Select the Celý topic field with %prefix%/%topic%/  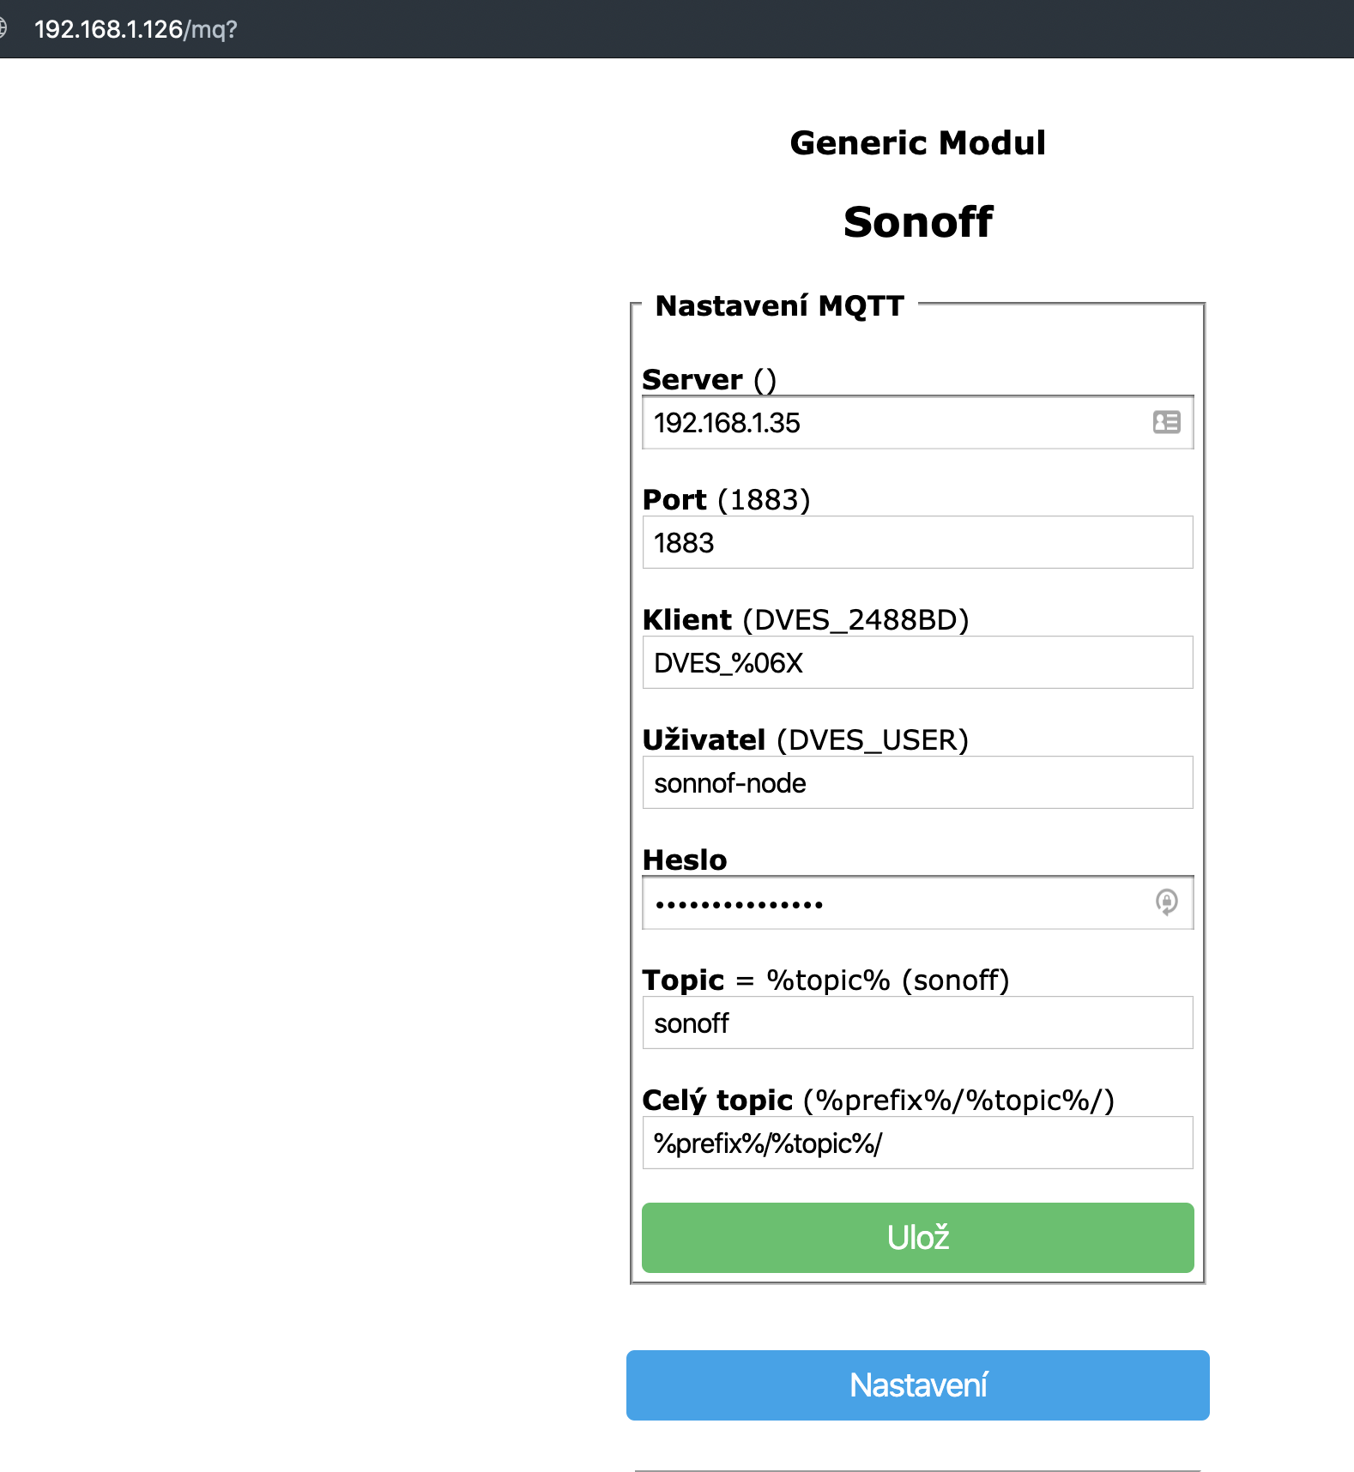click(917, 1143)
